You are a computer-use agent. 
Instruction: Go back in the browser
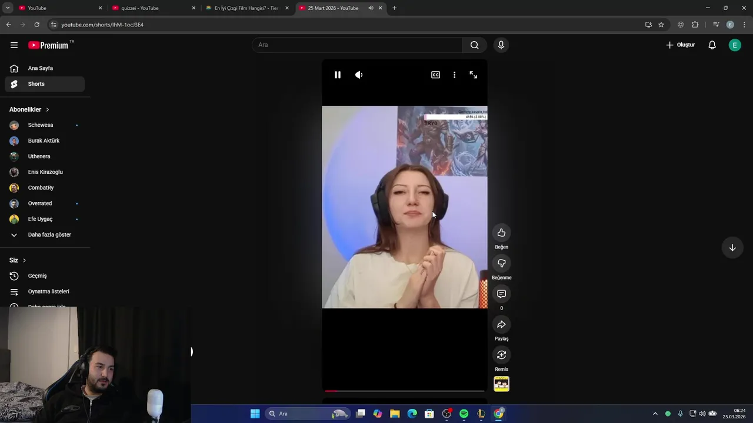click(x=8, y=25)
